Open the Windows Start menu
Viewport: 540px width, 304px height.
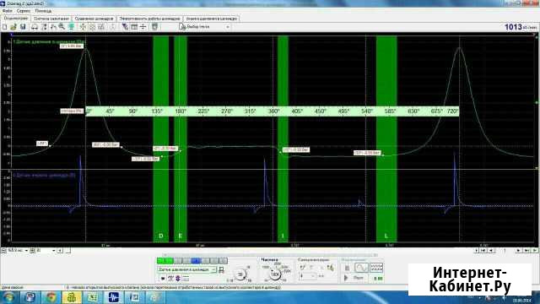click(9, 297)
